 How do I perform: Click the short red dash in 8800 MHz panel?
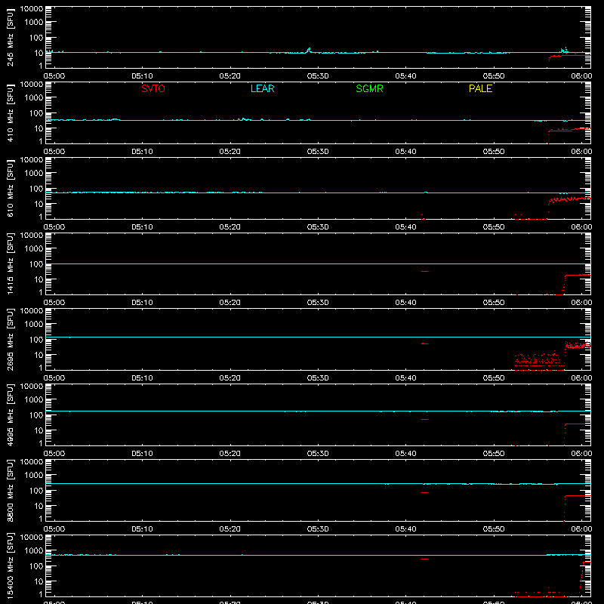[424, 493]
